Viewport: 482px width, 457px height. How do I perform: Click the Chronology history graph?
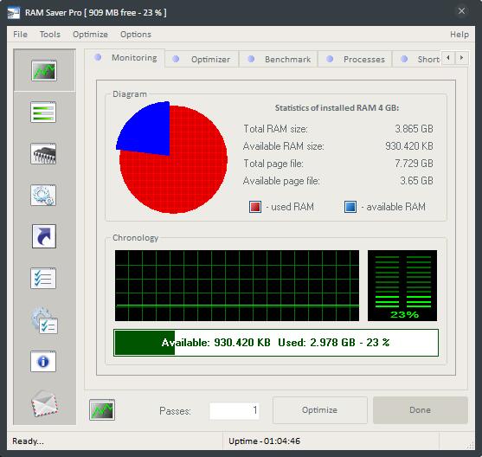(x=237, y=286)
